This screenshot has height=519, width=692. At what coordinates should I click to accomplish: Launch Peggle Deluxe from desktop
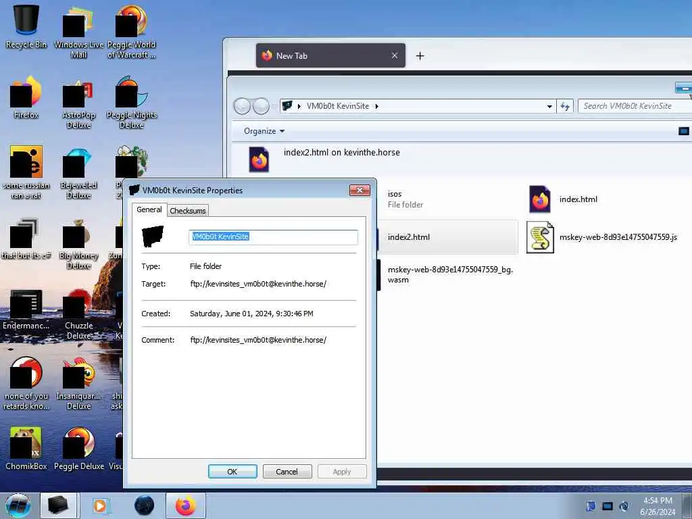(x=78, y=449)
